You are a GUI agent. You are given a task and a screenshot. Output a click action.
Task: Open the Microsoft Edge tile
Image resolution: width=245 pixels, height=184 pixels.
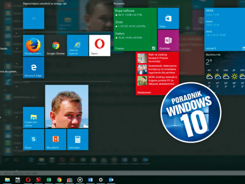pyautogui.click(x=34, y=67)
